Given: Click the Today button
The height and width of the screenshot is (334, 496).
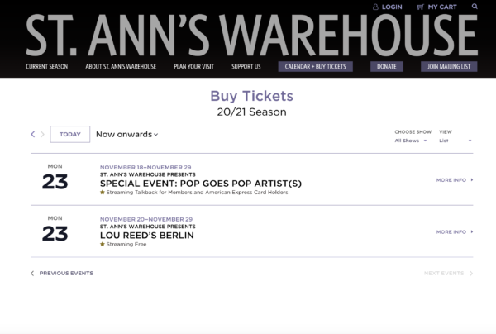Looking at the screenshot, I should [70, 134].
